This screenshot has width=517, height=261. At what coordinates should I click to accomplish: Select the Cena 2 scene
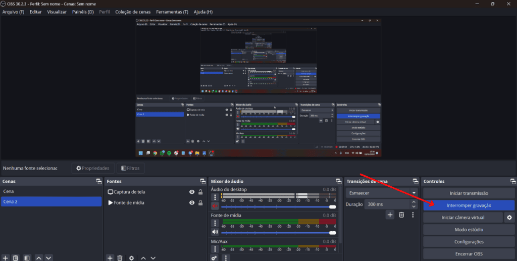pos(51,202)
